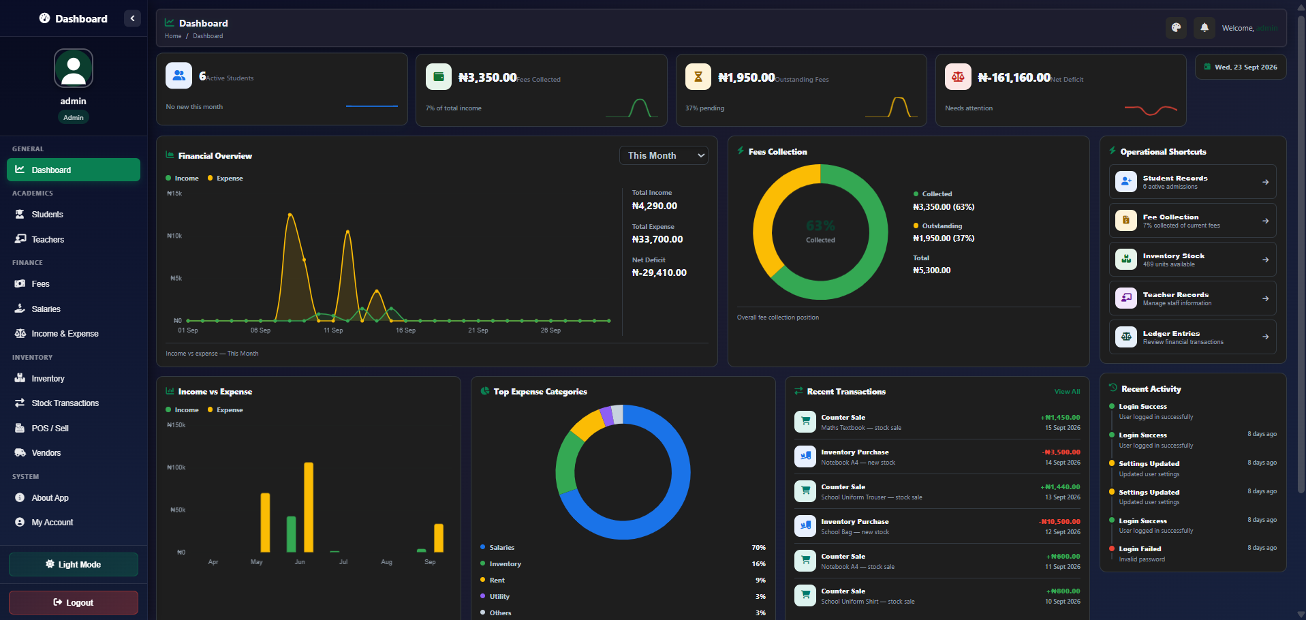Click the Active Students card icon

point(178,76)
